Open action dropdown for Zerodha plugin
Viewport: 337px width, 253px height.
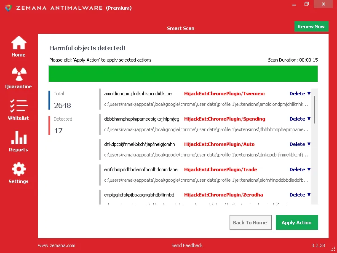coord(300,195)
